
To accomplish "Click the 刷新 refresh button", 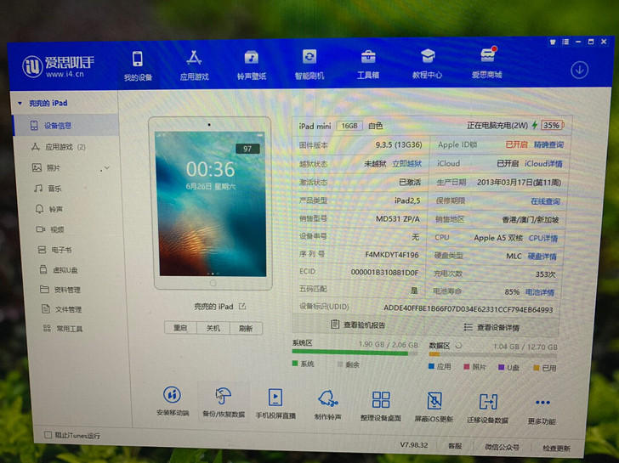I will [x=246, y=329].
